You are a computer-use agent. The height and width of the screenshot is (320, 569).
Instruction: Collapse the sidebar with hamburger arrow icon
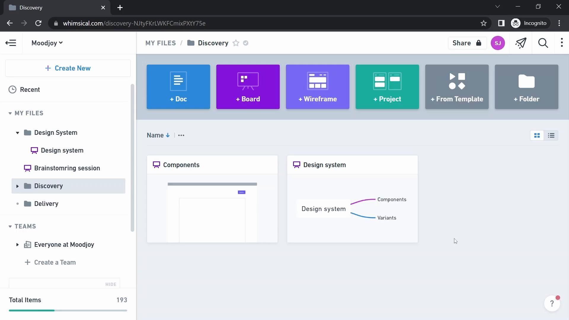[x=11, y=43]
